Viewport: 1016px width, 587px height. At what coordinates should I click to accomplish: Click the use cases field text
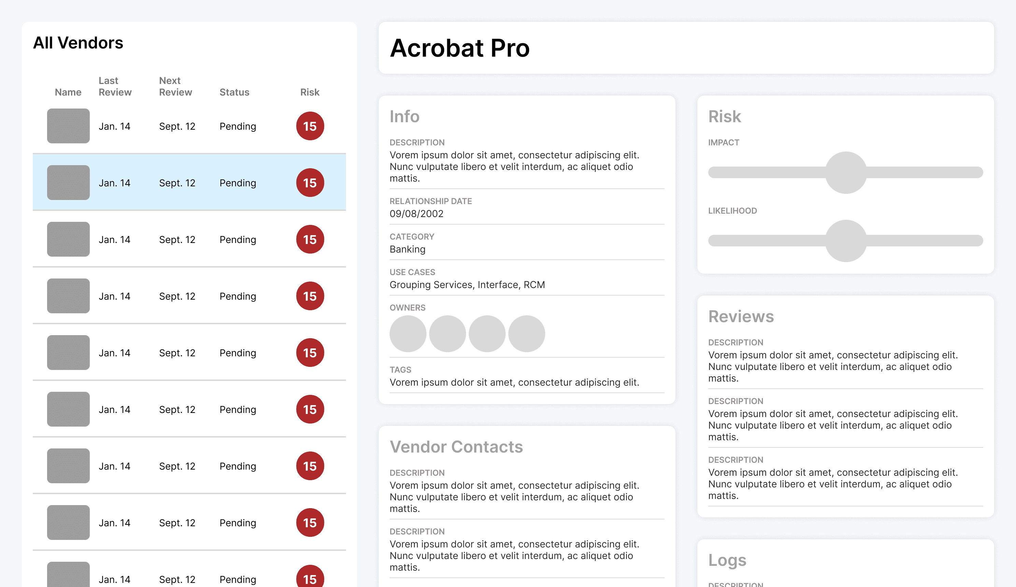[467, 285]
